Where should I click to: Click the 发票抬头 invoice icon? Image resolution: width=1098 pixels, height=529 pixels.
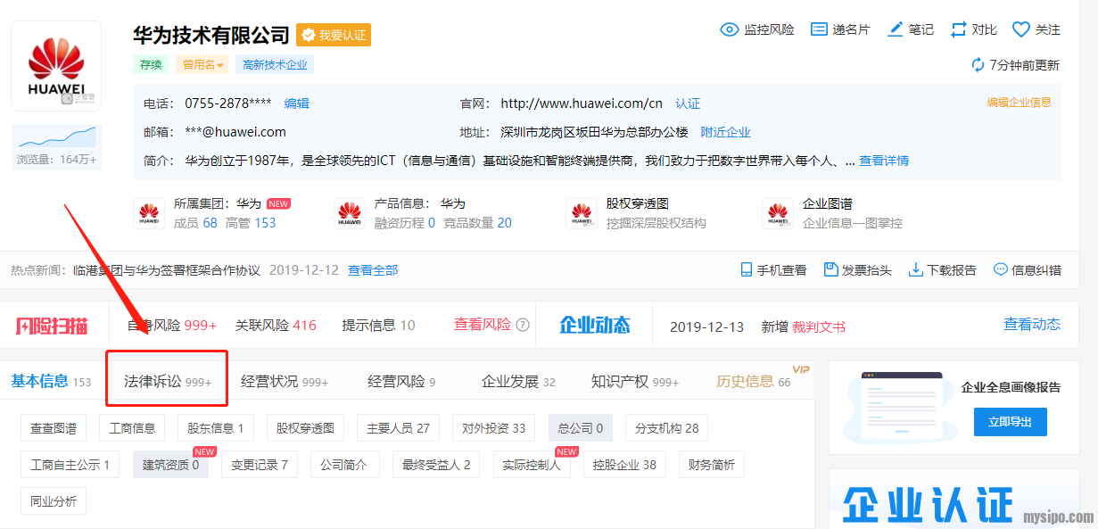[831, 269]
